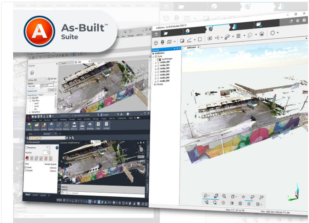Open the grid tool dropdown arrow in Modeler

pos(244,36)
